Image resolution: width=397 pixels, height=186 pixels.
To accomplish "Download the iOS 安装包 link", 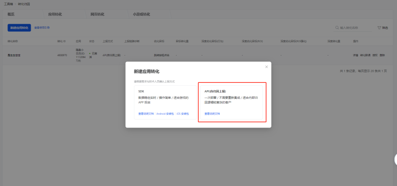I will (x=183, y=114).
